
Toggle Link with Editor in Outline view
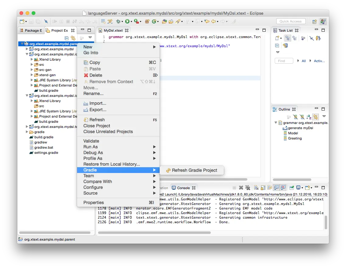tap(316, 117)
